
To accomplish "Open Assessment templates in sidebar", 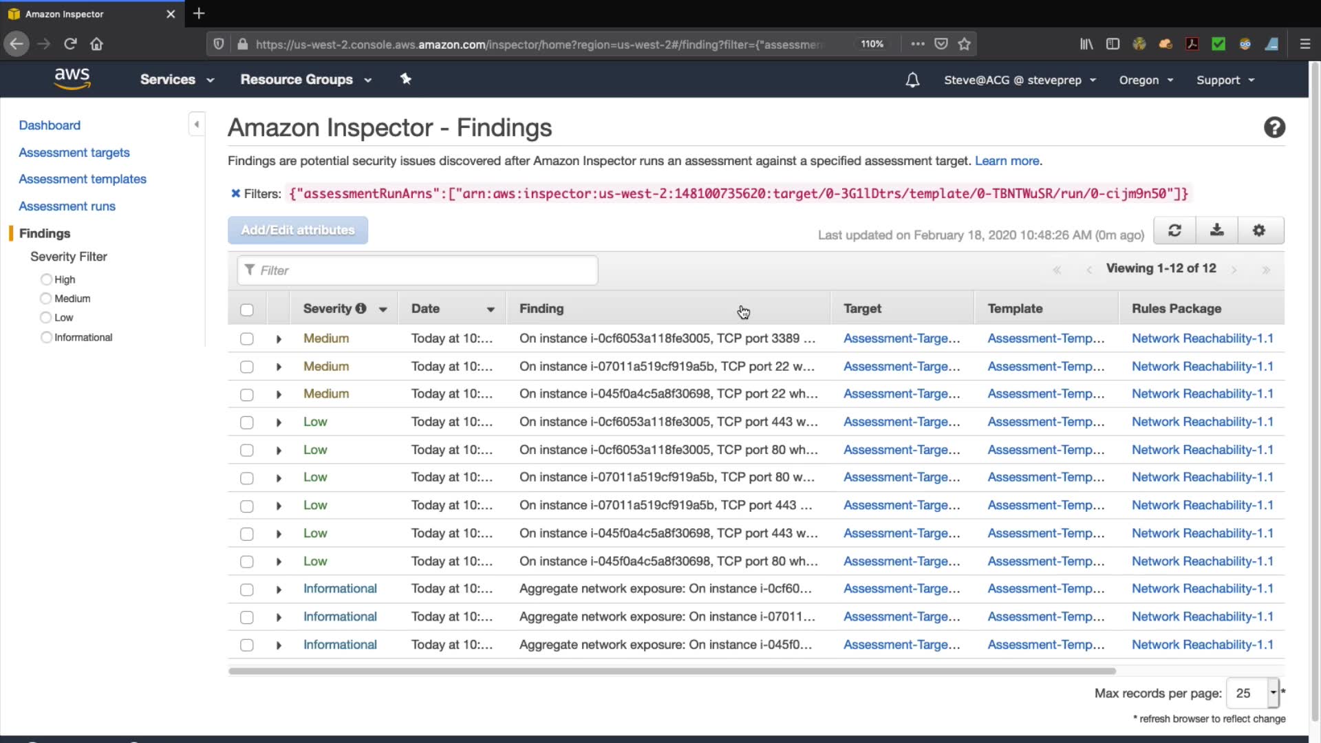I will pyautogui.click(x=83, y=179).
